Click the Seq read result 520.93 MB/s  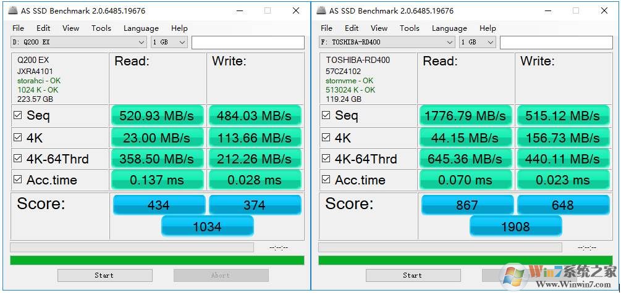click(157, 115)
